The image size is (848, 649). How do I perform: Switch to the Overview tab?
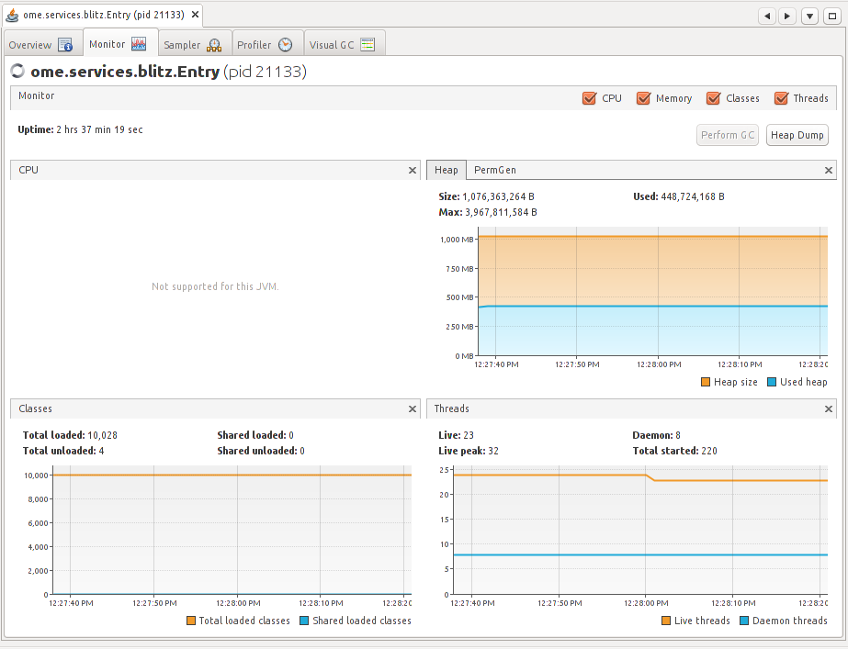pyautogui.click(x=40, y=45)
